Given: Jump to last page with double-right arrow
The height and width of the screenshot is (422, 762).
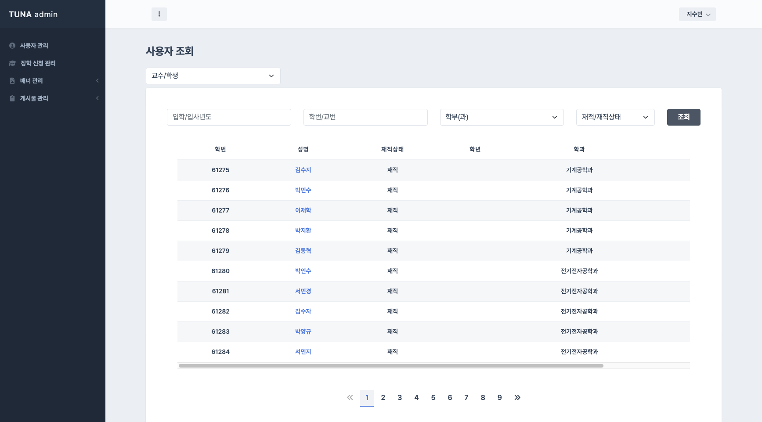Looking at the screenshot, I should tap(517, 397).
